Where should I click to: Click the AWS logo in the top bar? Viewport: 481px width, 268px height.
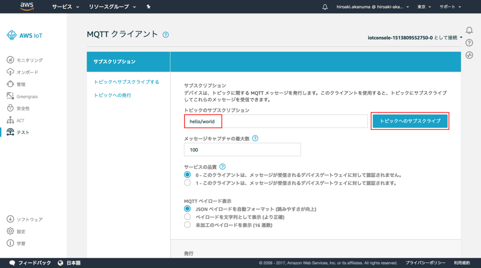[x=27, y=7]
